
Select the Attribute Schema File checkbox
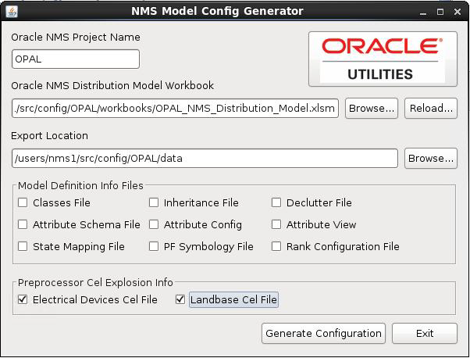click(23, 224)
